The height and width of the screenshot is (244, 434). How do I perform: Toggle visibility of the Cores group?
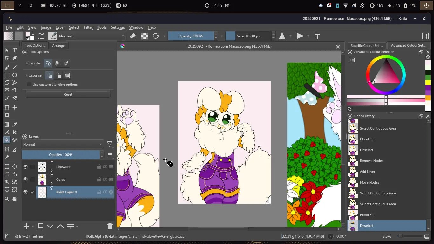tap(25, 179)
